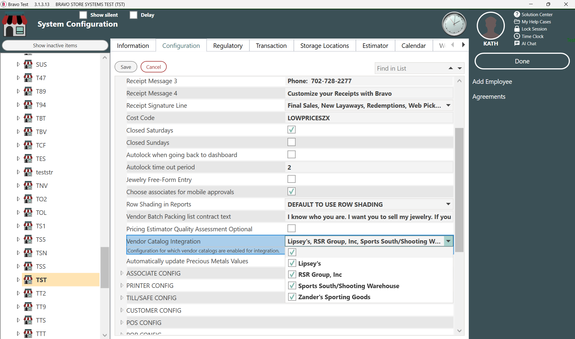Click the Save button
Viewport: 575px width, 339px height.
126,67
